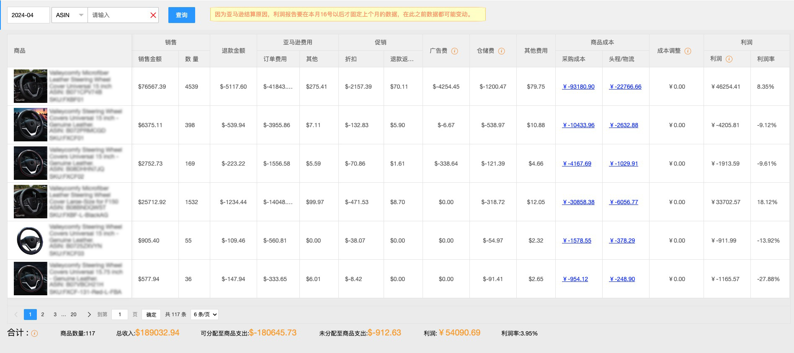The image size is (794, 353).
Task: Click the first product's steering wheel thumbnail
Action: click(x=31, y=86)
